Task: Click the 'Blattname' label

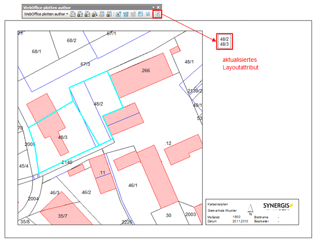Action: coord(261,217)
